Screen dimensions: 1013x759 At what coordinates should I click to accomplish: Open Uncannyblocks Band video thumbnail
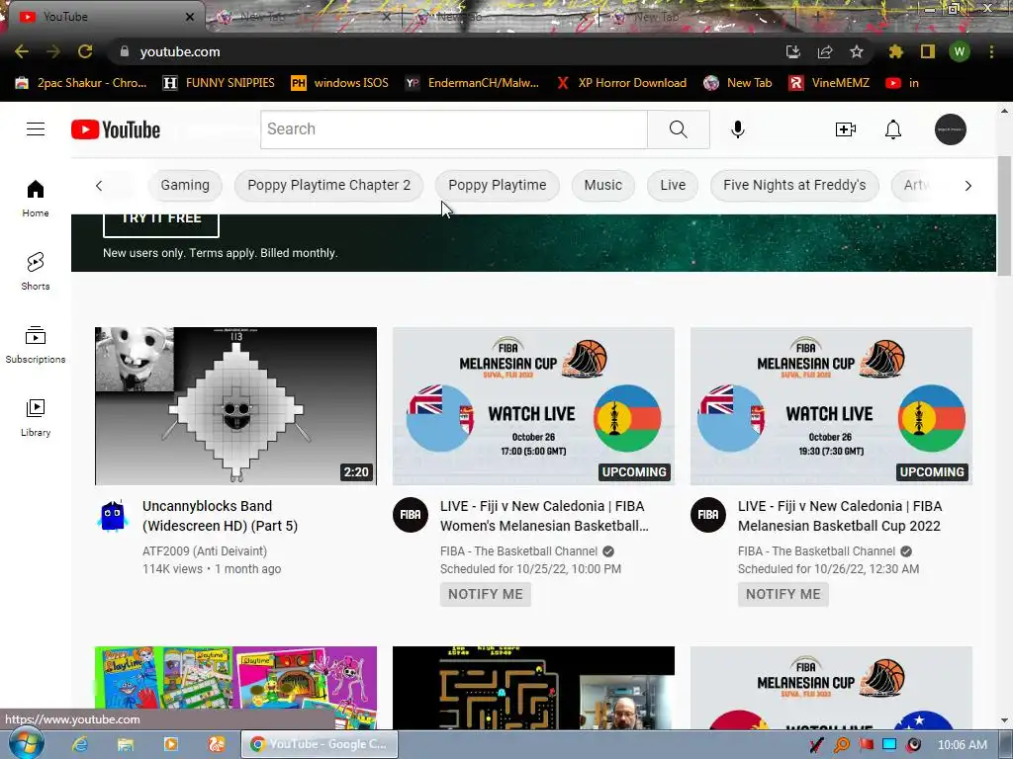235,406
